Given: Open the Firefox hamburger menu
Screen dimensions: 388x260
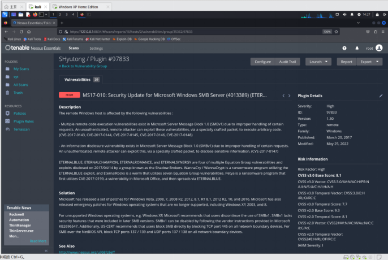Looking at the screenshot, I should (x=383, y=32).
